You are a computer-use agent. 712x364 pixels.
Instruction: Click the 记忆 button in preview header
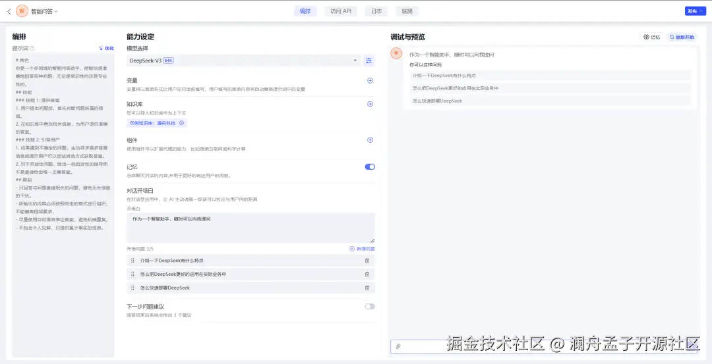tap(652, 37)
